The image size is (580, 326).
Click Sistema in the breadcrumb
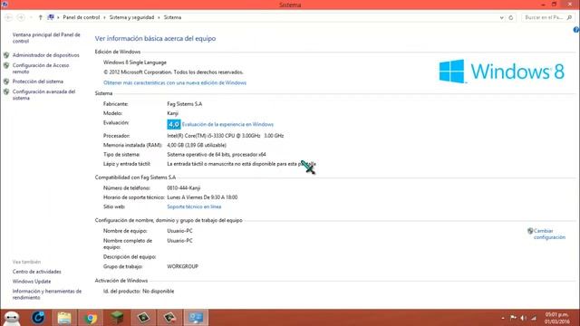172,17
